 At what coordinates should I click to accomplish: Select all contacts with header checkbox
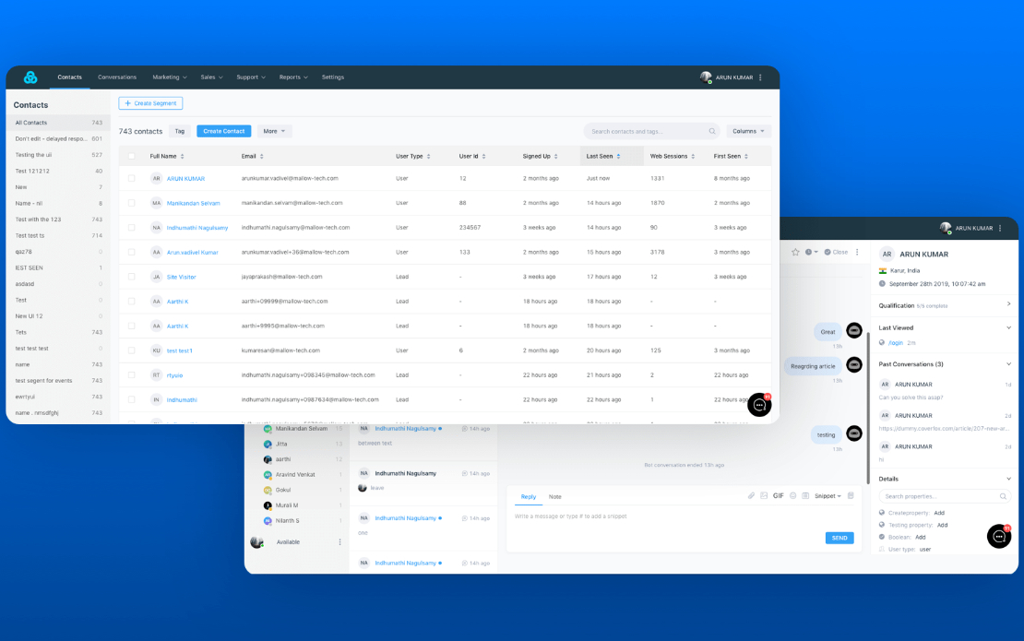coord(131,156)
